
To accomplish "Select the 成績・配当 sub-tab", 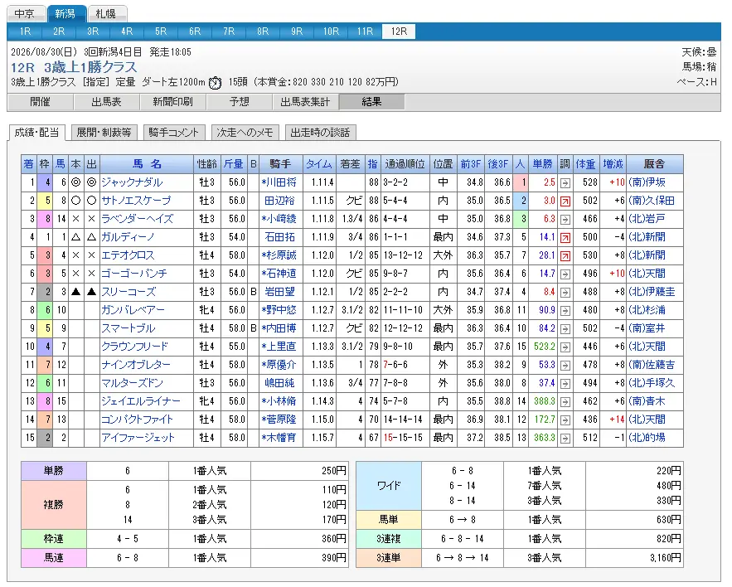I will (x=36, y=133).
